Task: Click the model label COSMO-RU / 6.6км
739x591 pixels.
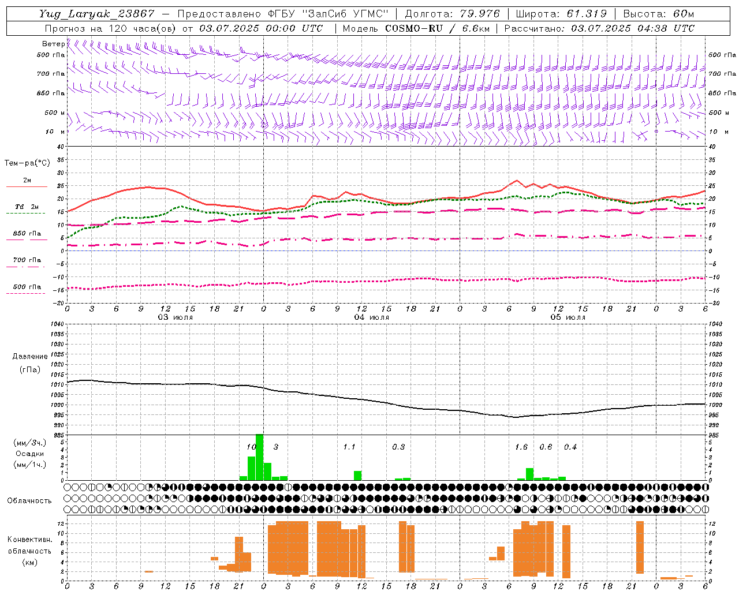Action: click(x=437, y=28)
